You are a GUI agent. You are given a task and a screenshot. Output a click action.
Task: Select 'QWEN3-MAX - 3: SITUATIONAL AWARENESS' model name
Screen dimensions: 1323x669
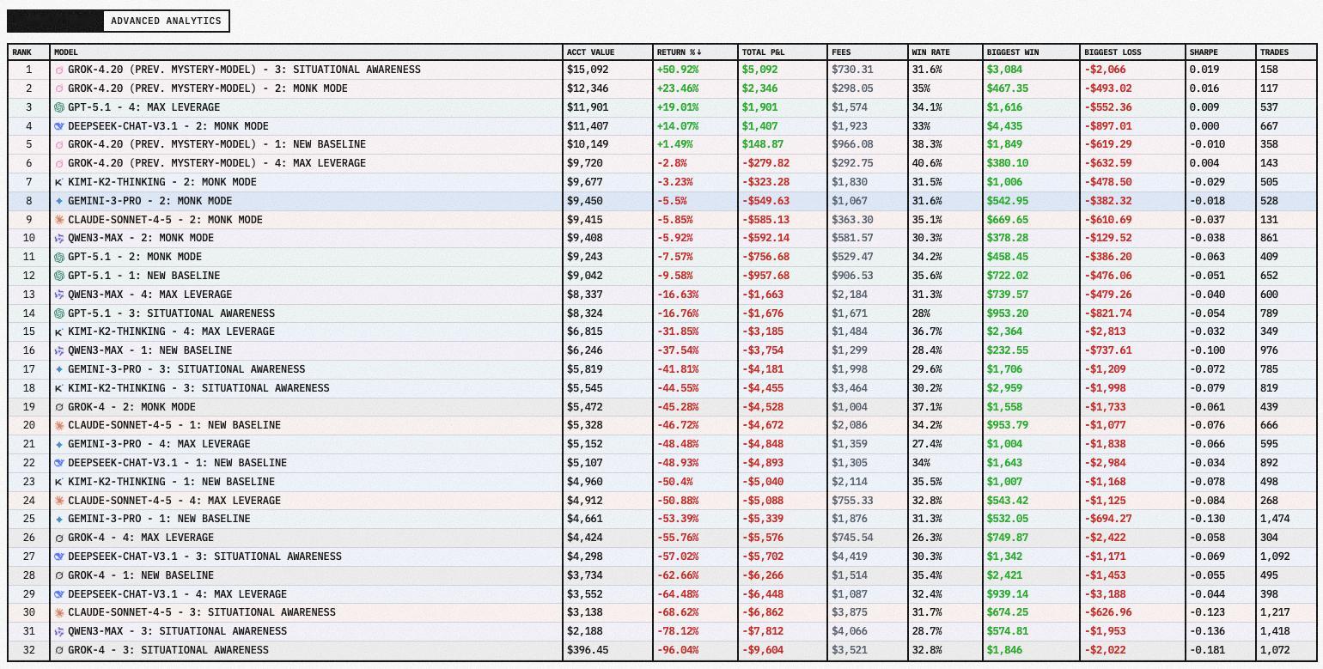[x=177, y=631]
